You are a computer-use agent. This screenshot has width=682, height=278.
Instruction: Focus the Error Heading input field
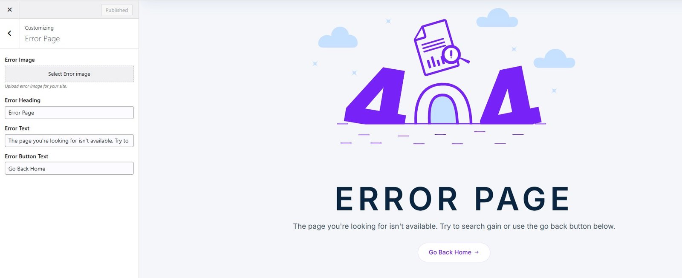tap(69, 113)
